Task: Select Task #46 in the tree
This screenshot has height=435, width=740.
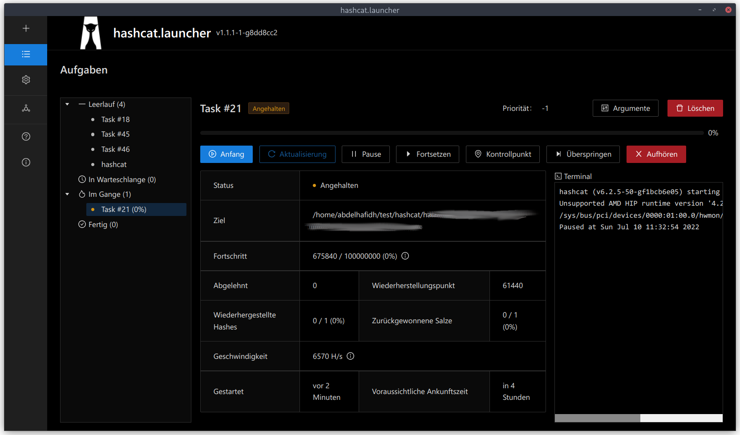Action: point(115,149)
